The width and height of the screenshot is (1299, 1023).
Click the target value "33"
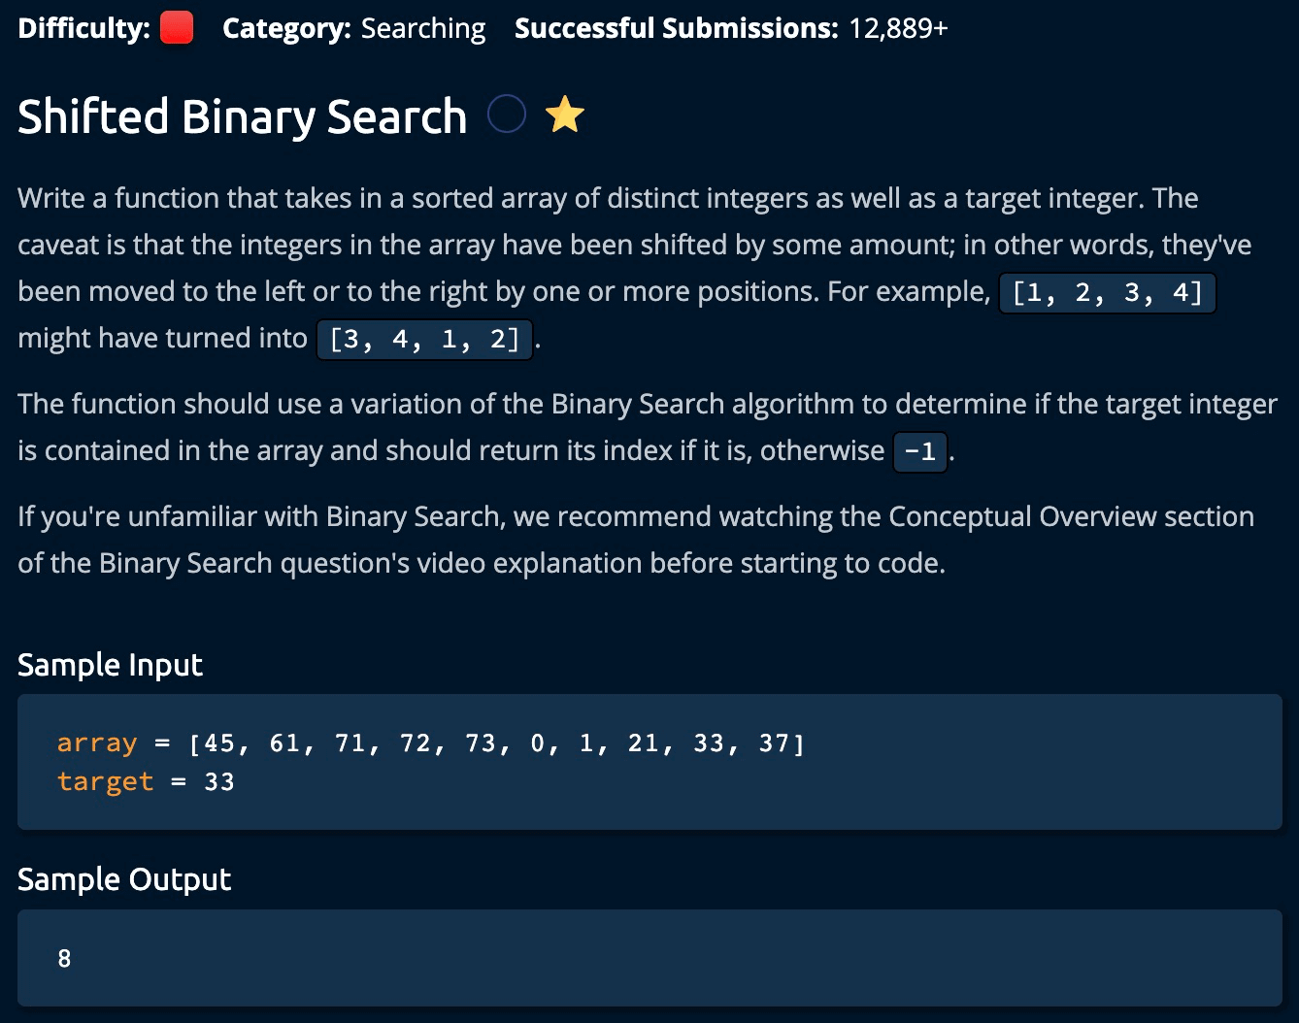click(219, 782)
